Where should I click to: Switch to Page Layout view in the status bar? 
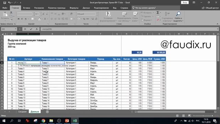tap(183, 116)
